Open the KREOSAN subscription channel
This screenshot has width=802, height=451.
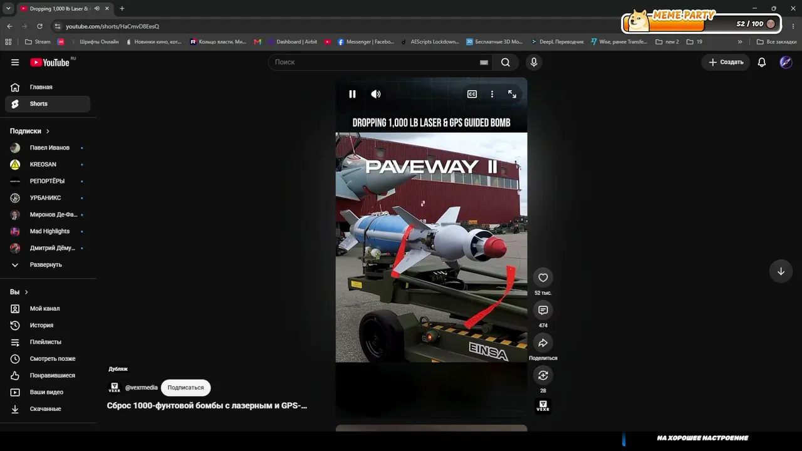tap(48, 165)
